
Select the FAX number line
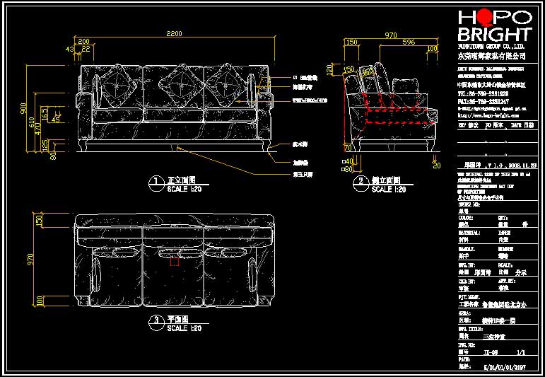pyautogui.click(x=483, y=102)
